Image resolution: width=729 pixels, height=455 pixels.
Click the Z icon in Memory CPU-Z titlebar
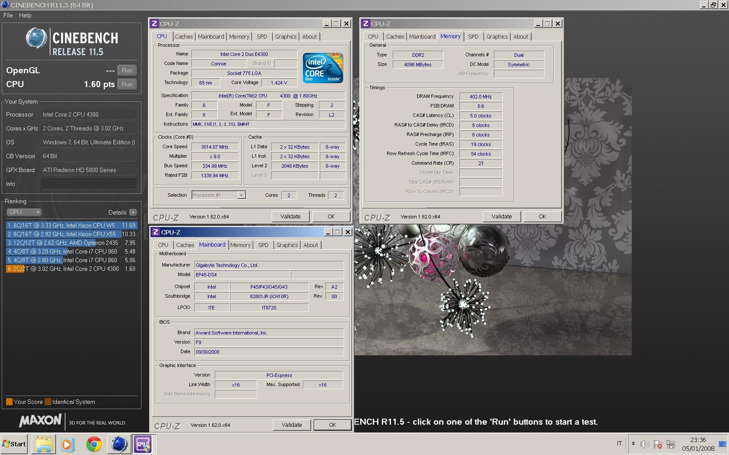[366, 24]
